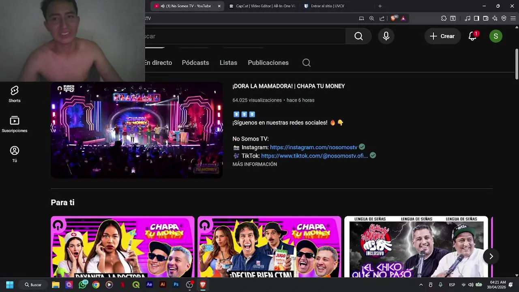Open Leo AI sparkle icon
Screen dimensions: 519x292
point(495,18)
